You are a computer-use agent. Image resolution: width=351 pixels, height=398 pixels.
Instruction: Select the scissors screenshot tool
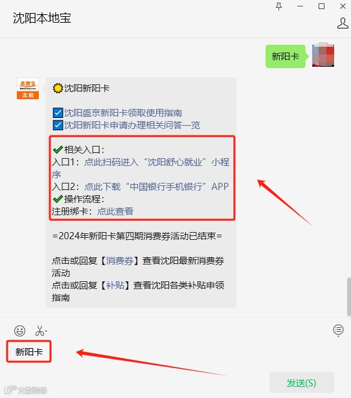[x=40, y=331]
